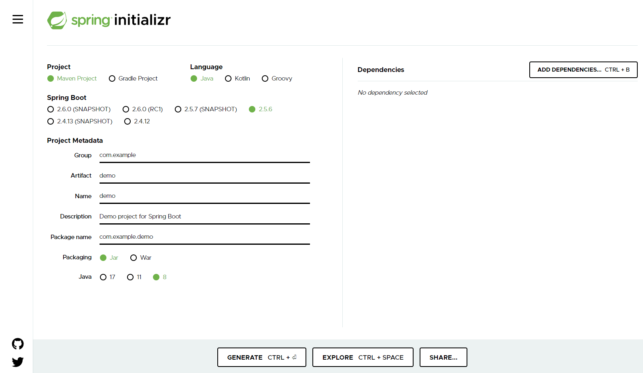Select Spring Boot 2.5.6 version
The image size is (643, 373).
coord(261,109)
